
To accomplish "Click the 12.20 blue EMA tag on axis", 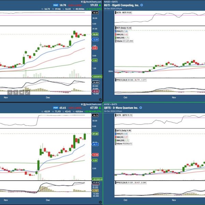I will [x=95, y=40].
